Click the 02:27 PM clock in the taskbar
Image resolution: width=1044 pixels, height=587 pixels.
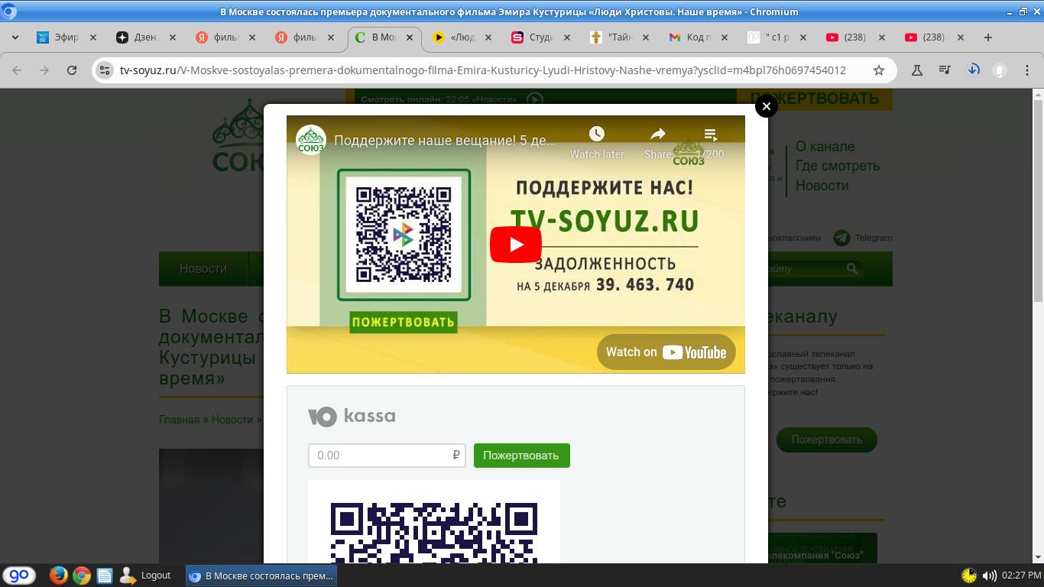pyautogui.click(x=1020, y=576)
